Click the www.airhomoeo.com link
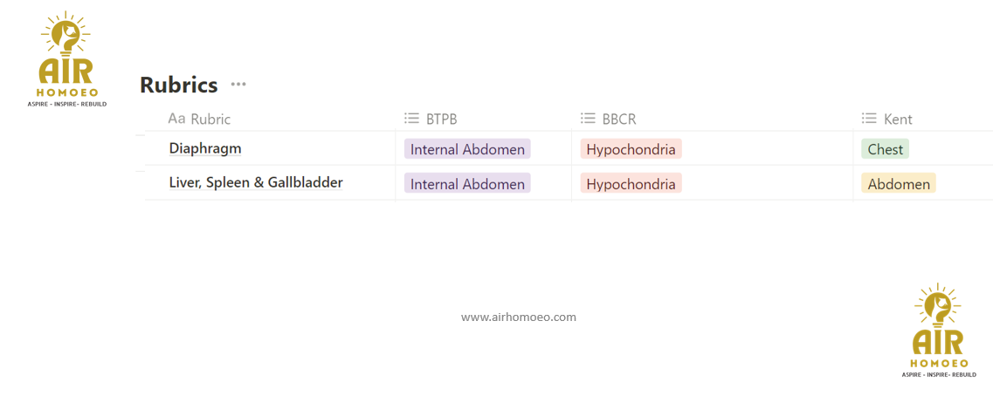The image size is (993, 396). [x=519, y=317]
